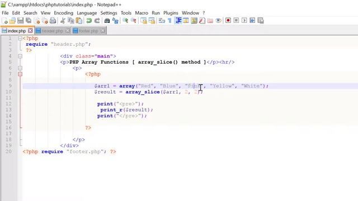Toggle the Function List panel icon
The height and width of the screenshot is (201, 358).
pyautogui.click(x=202, y=21)
